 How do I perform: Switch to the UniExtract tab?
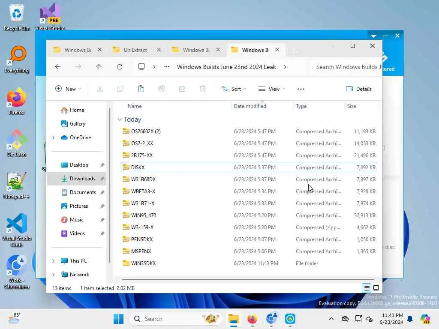(135, 50)
